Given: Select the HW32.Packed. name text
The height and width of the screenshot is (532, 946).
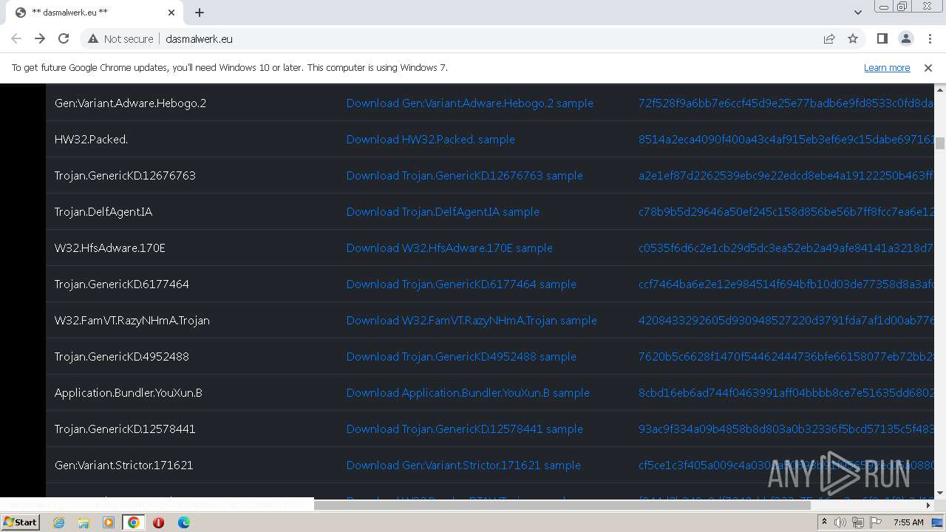Looking at the screenshot, I should [x=91, y=140].
